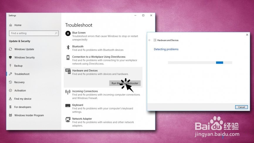Minimize the Settings window

[x=135, y=15]
